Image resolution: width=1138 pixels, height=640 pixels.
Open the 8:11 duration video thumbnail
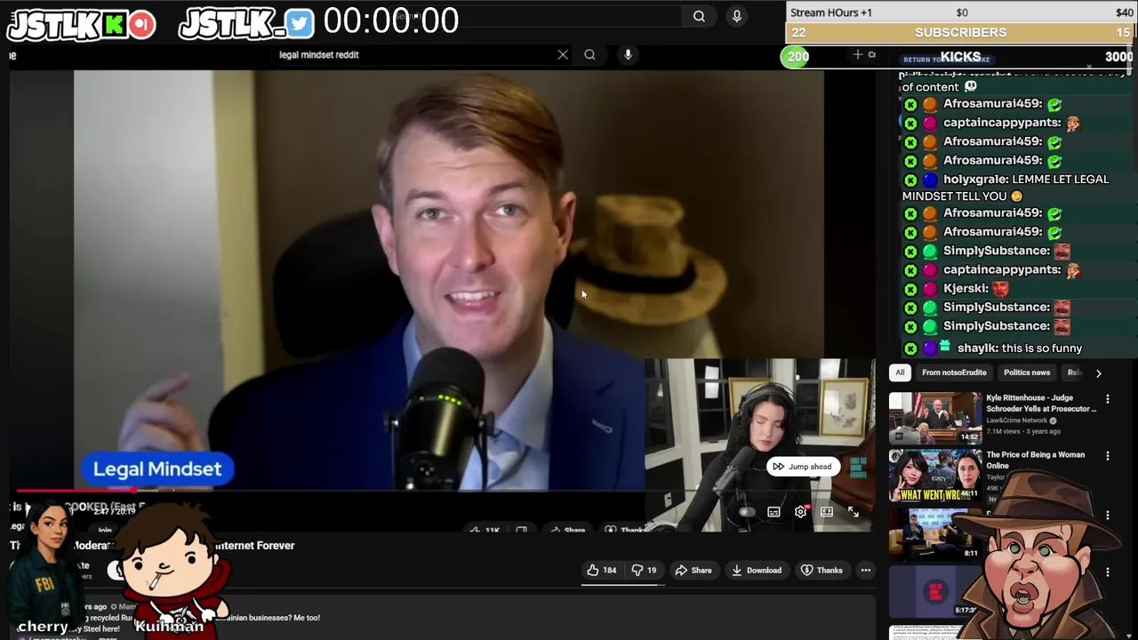coord(935,533)
